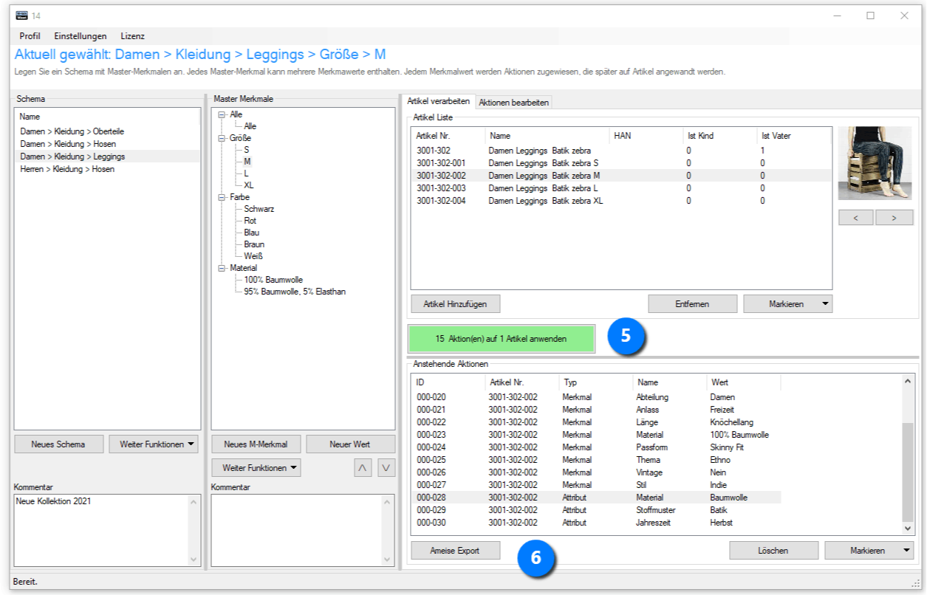Click the Entfernen button
This screenshot has width=927, height=595.
coord(693,304)
